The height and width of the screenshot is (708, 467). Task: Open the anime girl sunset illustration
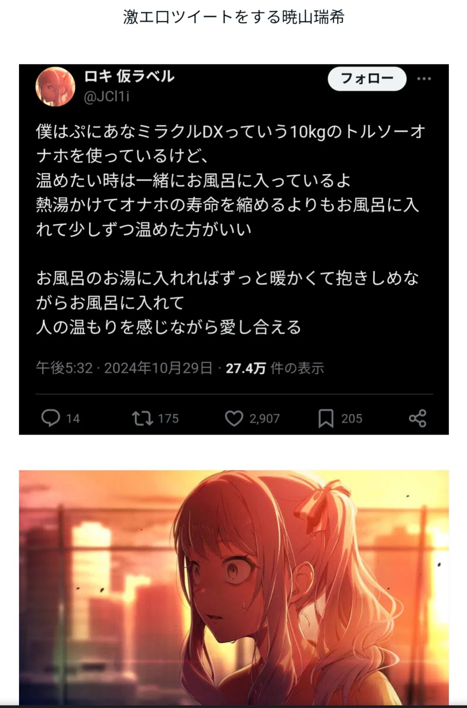234,588
